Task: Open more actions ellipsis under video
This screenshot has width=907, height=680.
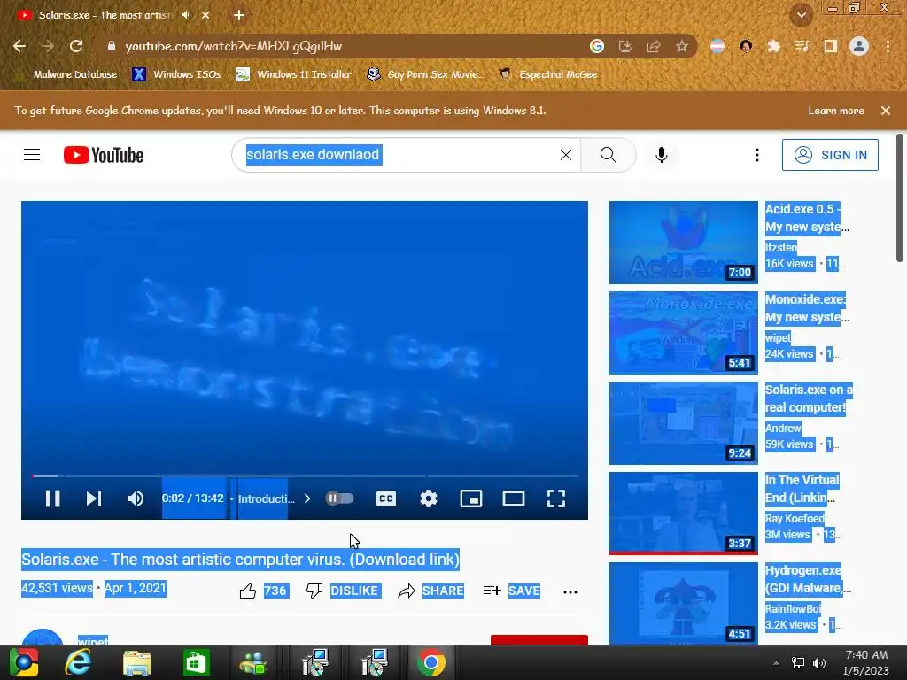Action: click(570, 591)
